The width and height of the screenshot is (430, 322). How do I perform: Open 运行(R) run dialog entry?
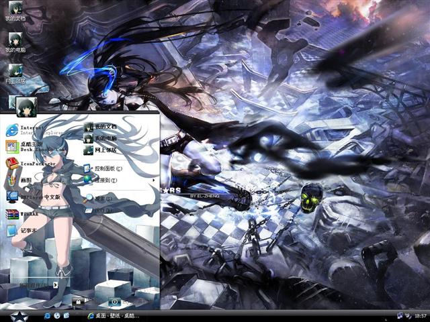pyautogui.click(x=99, y=210)
